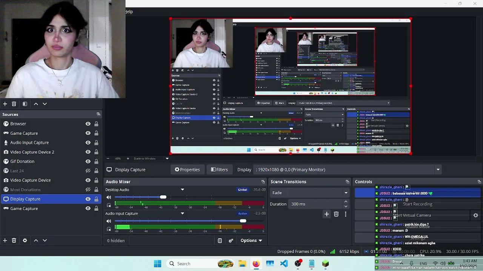The image size is (483, 271).
Task: Open the transition three-dot properties menu
Action: tap(345, 214)
